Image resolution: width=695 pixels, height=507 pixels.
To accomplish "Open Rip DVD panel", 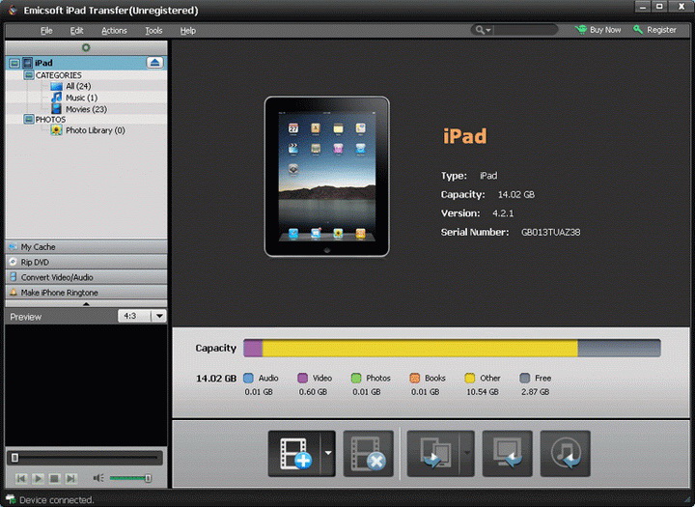I will click(86, 262).
